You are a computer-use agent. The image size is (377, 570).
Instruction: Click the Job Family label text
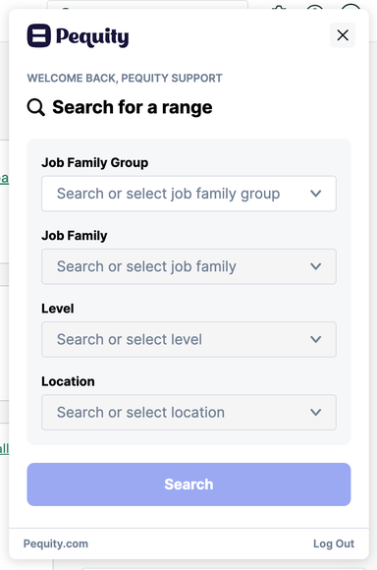click(x=75, y=236)
